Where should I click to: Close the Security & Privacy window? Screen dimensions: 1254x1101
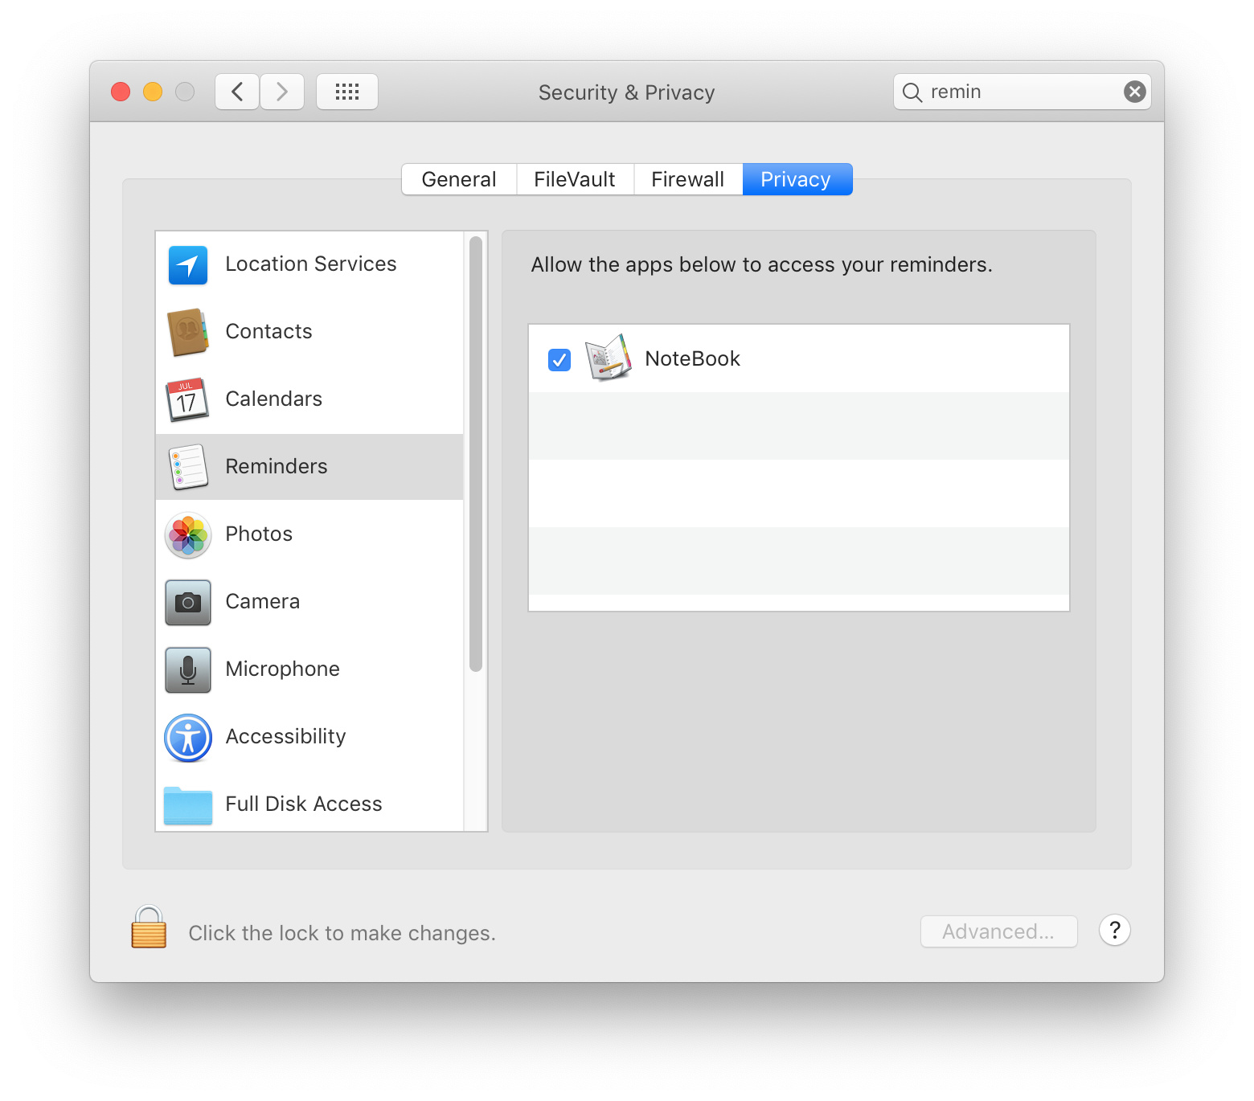click(121, 92)
